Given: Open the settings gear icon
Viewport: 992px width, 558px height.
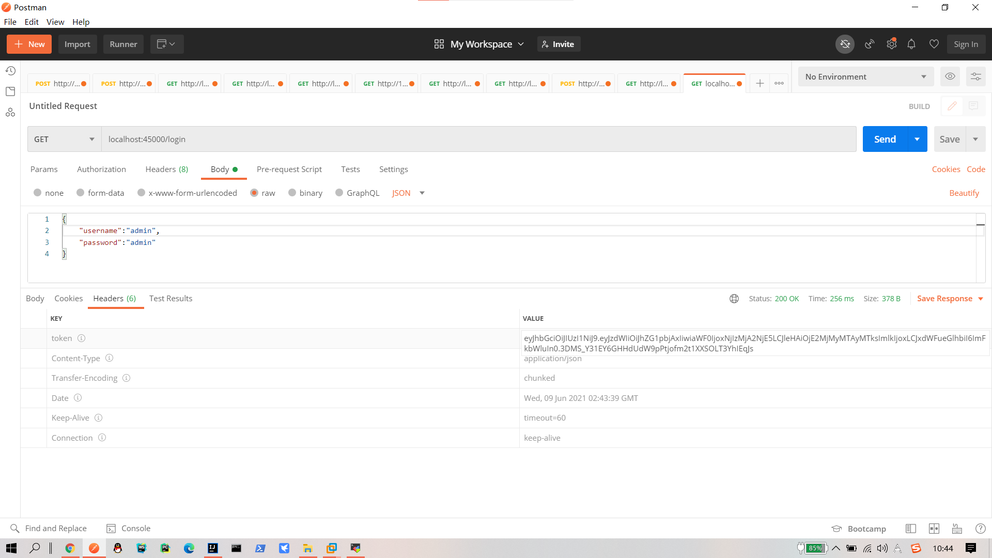Looking at the screenshot, I should coord(891,44).
